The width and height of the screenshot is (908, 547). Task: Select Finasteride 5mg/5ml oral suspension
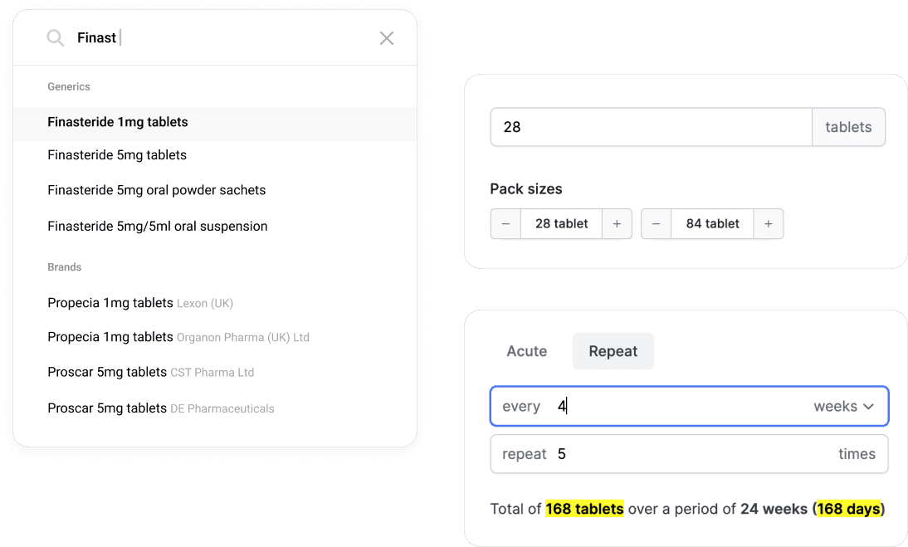point(158,226)
